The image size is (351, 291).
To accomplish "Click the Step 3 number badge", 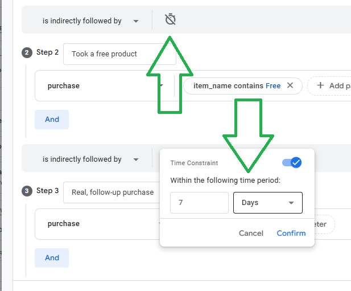I will tap(27, 191).
